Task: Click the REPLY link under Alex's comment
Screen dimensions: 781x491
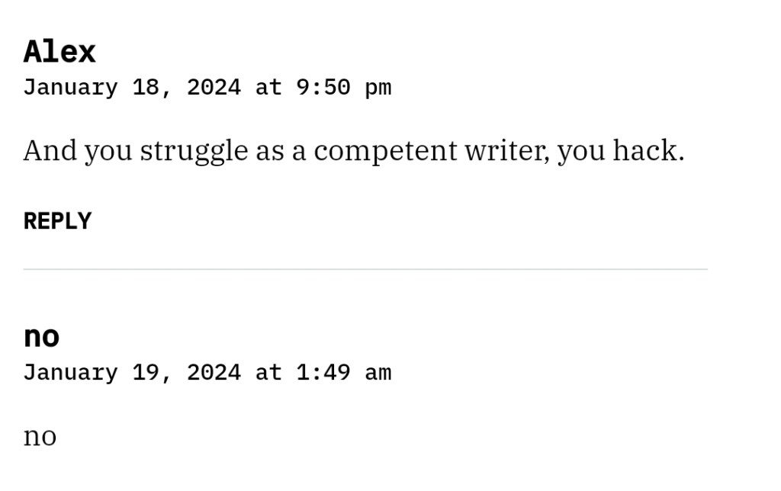Action: click(x=57, y=221)
